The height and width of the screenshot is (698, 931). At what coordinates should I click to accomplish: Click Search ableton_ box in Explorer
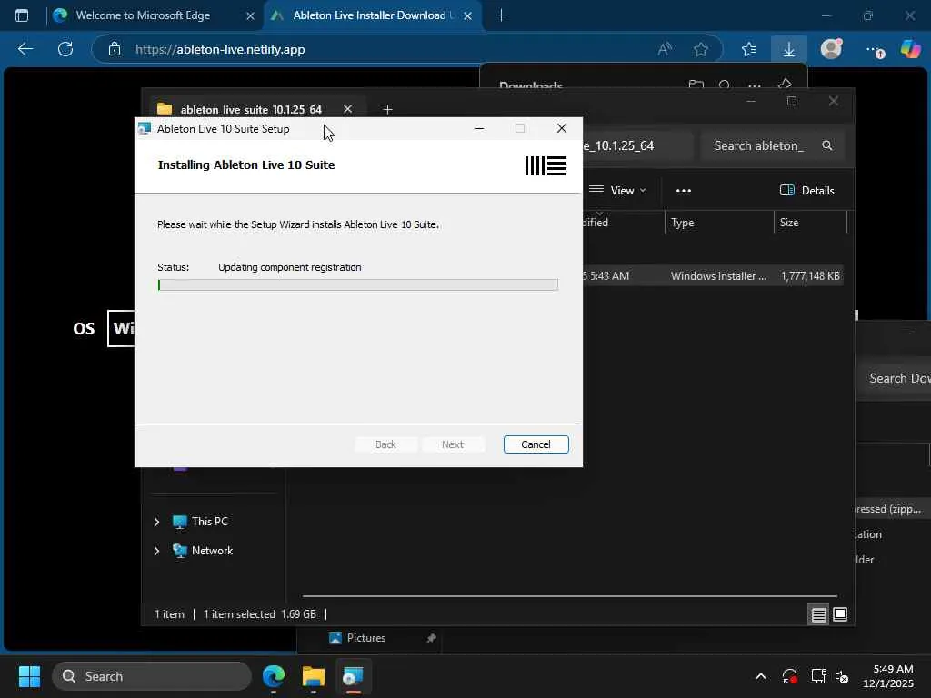click(x=772, y=146)
